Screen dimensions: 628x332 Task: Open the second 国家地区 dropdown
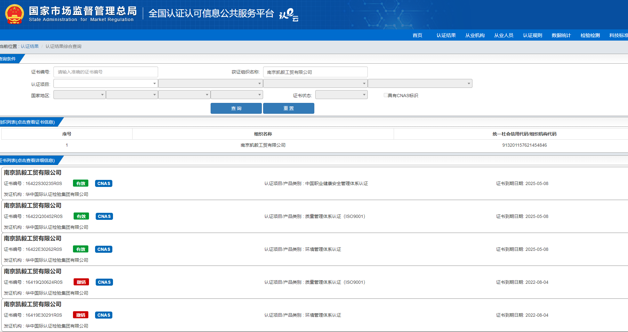[132, 95]
